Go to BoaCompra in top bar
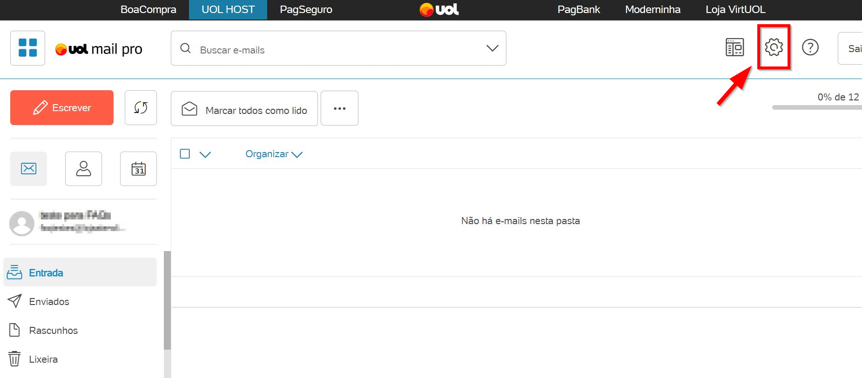Image resolution: width=862 pixels, height=378 pixels. pyautogui.click(x=148, y=9)
